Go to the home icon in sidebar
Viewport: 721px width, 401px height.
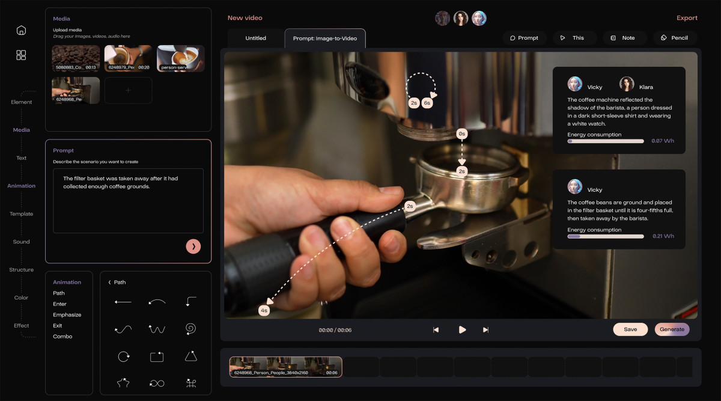[x=21, y=31]
